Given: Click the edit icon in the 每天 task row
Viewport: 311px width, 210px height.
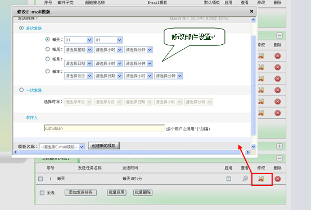Looking at the screenshot, I should click(261, 179).
